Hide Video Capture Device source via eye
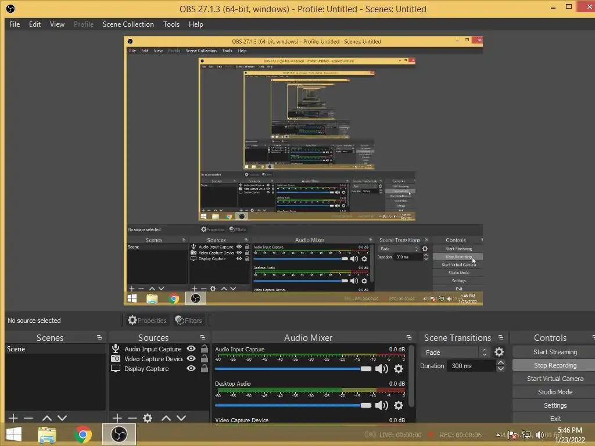The width and height of the screenshot is (595, 446). point(191,358)
